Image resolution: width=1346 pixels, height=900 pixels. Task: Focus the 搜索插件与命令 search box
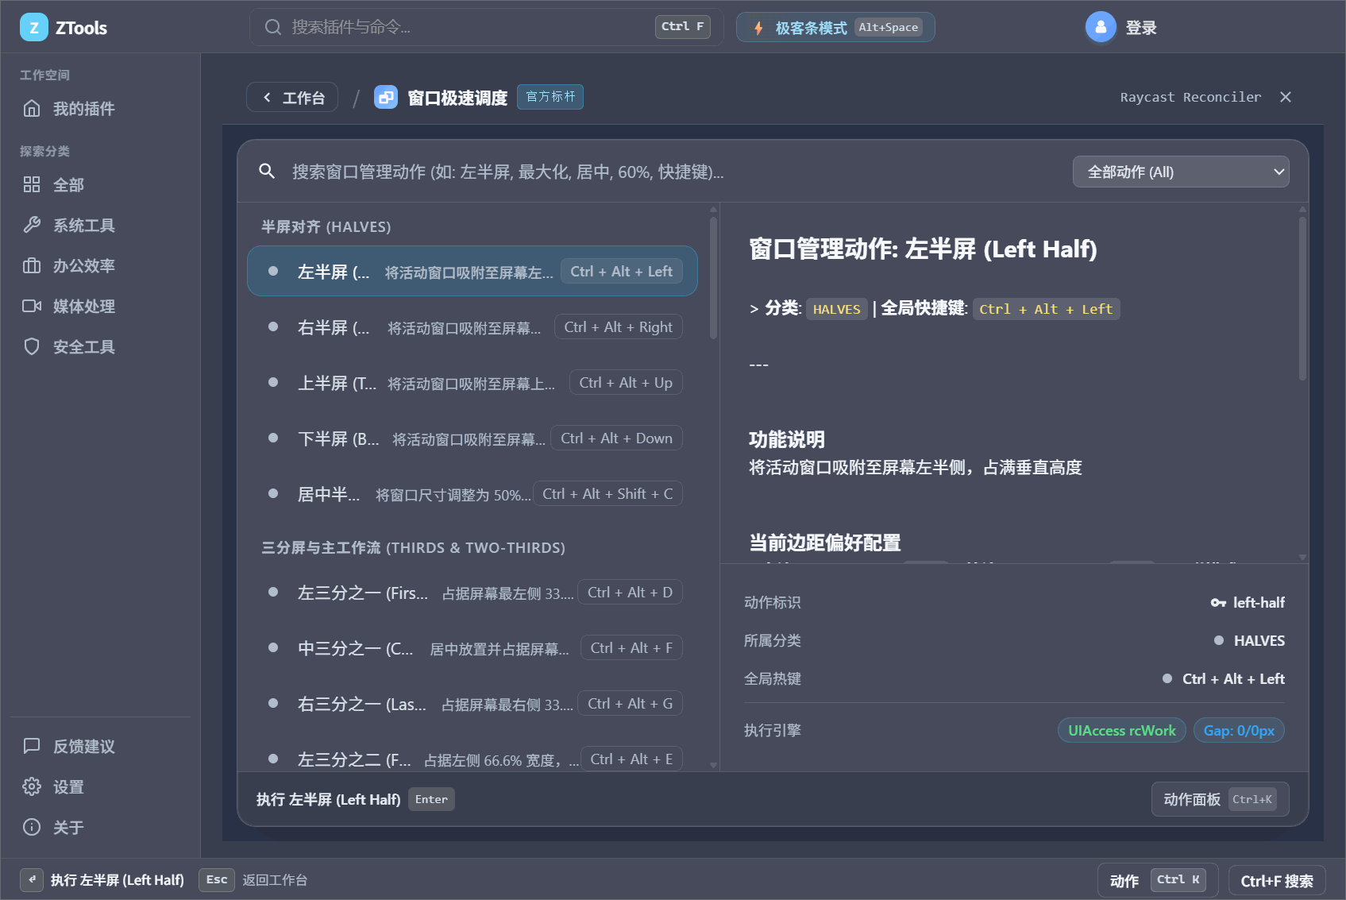pos(486,27)
